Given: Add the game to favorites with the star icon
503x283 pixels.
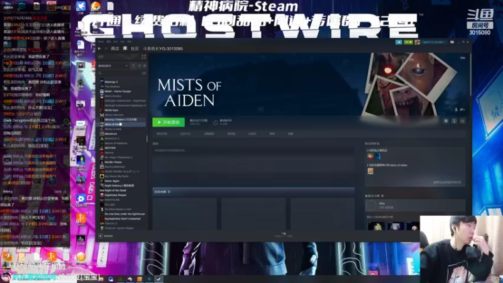Looking at the screenshot, I should click(462, 121).
